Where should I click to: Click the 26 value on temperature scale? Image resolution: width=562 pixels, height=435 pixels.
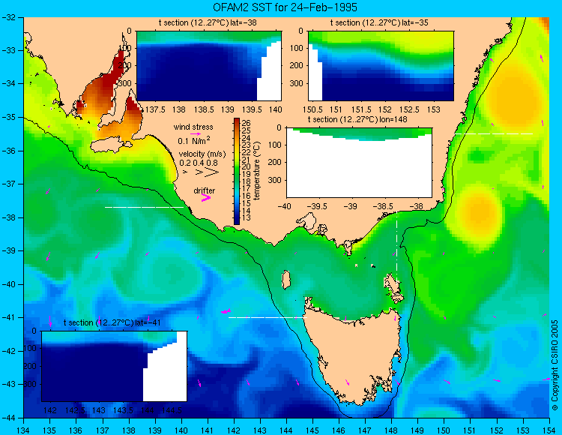246,123
